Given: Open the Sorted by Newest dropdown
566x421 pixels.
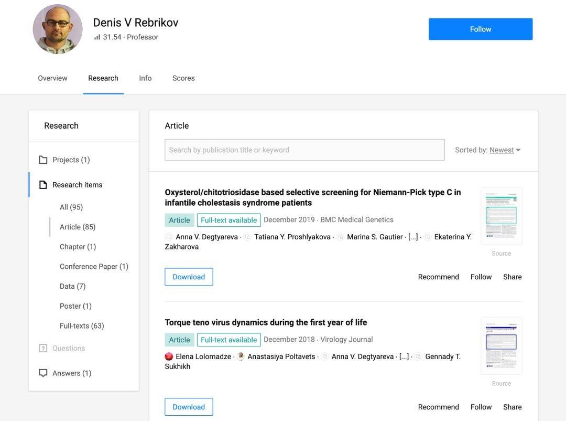Looking at the screenshot, I should coord(505,150).
